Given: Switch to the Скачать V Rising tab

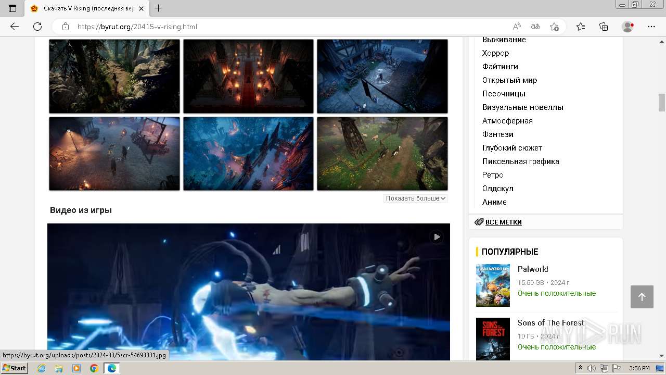Looking at the screenshot, I should [87, 8].
